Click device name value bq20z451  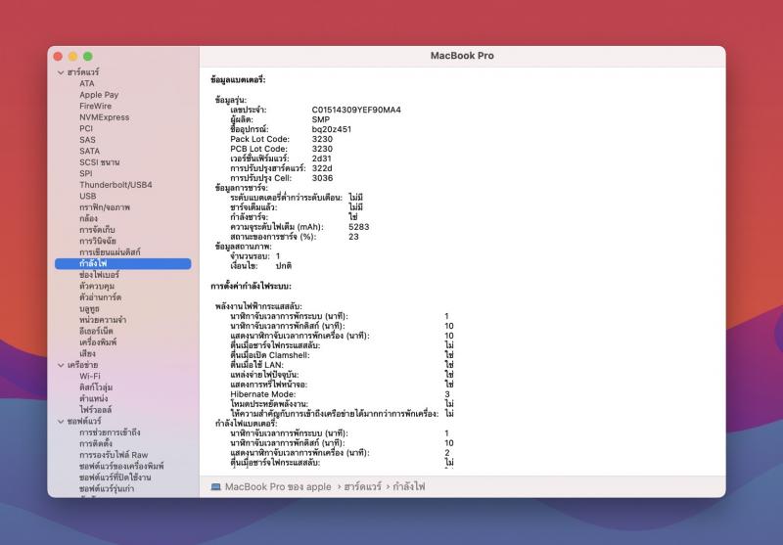pos(332,129)
